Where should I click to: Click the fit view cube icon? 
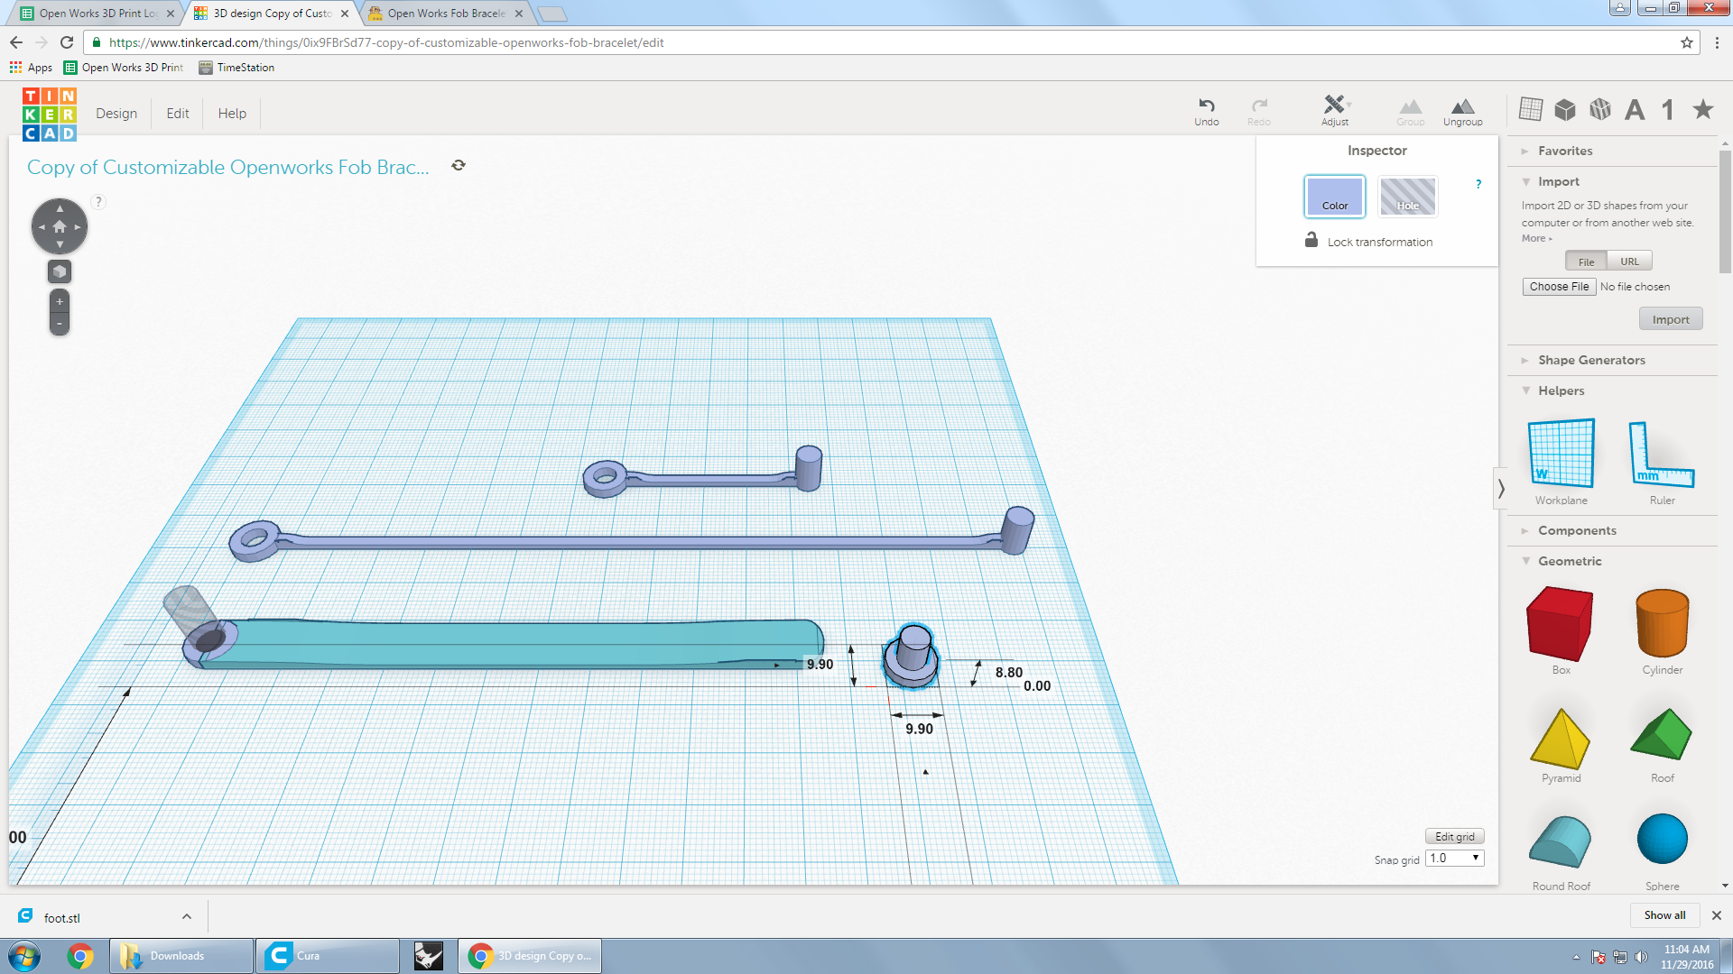(x=60, y=271)
